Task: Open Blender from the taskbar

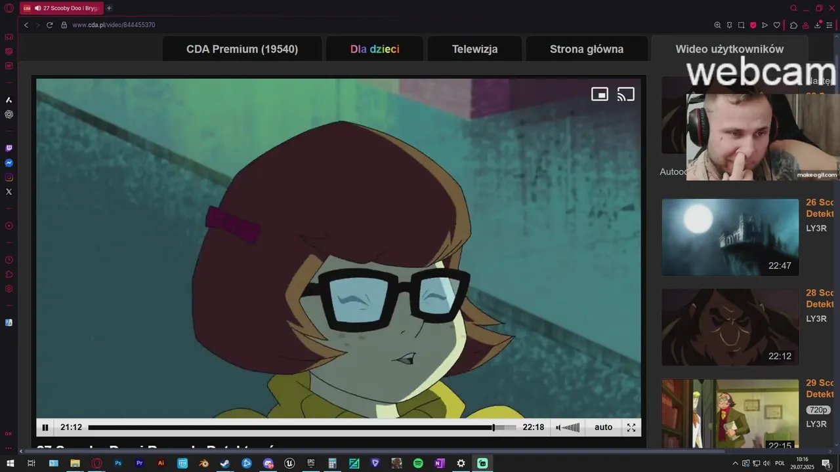Action: (x=204, y=463)
